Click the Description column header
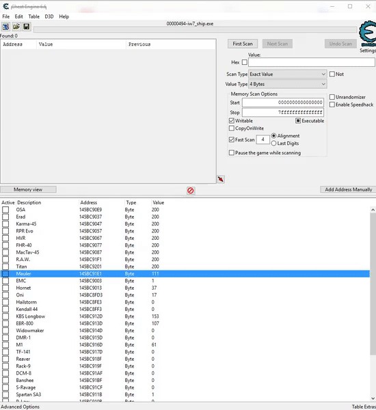 [29, 203]
